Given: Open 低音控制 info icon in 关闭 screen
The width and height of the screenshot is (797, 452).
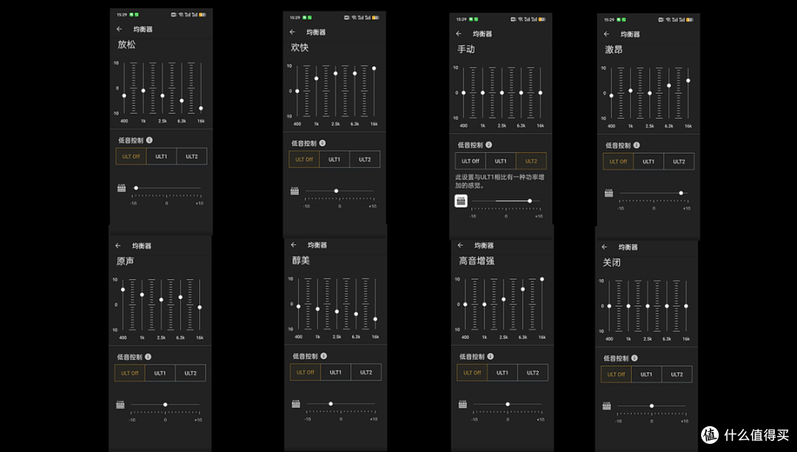Looking at the screenshot, I should pyautogui.click(x=635, y=358).
